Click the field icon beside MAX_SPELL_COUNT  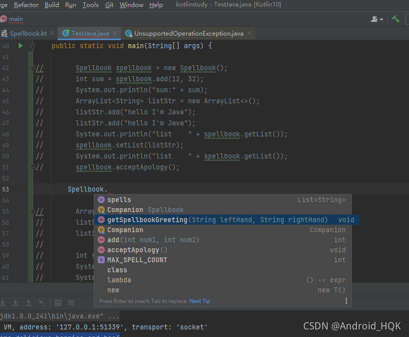(101, 260)
